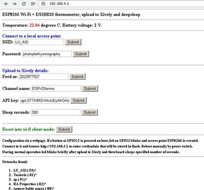The width and height of the screenshot is (204, 190).
Task: Click the Feed nr field with 2023977927
Action: pyautogui.click(x=44, y=77)
